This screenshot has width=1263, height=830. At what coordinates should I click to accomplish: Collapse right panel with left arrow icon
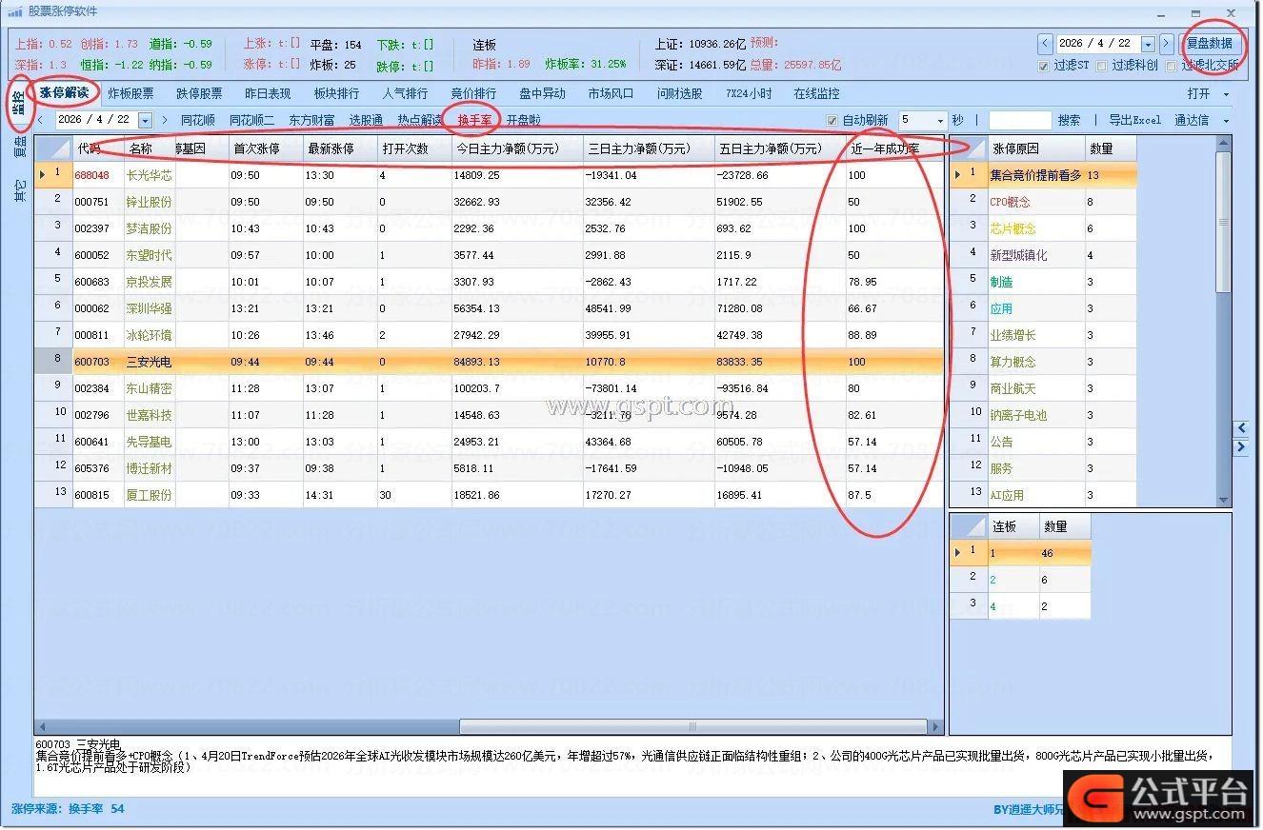tap(1241, 428)
